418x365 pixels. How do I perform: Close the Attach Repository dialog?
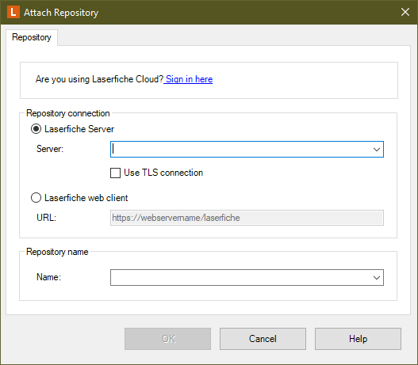pyautogui.click(x=405, y=12)
